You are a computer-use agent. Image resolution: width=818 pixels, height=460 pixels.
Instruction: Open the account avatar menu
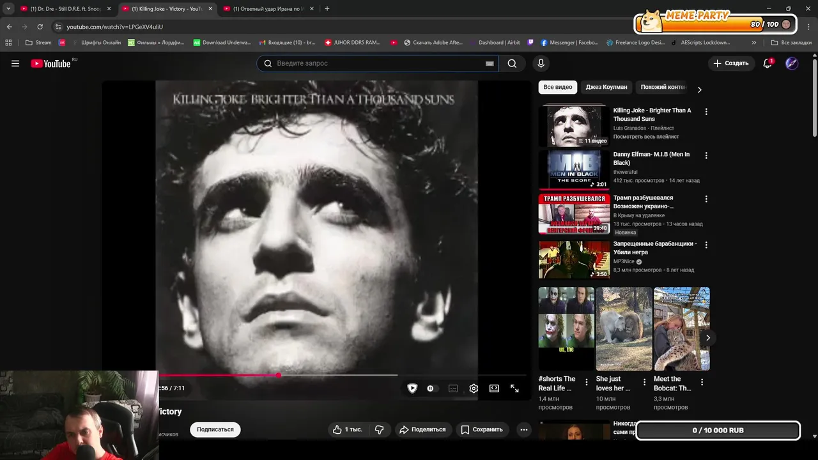click(792, 63)
